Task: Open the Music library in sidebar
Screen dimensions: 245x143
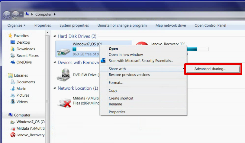Action: [x=21, y=89]
